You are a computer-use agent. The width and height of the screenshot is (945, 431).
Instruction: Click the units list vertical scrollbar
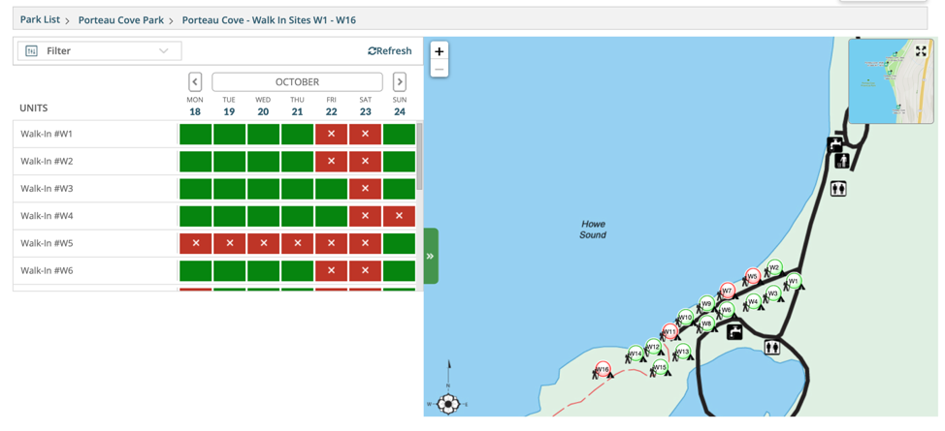click(x=419, y=156)
